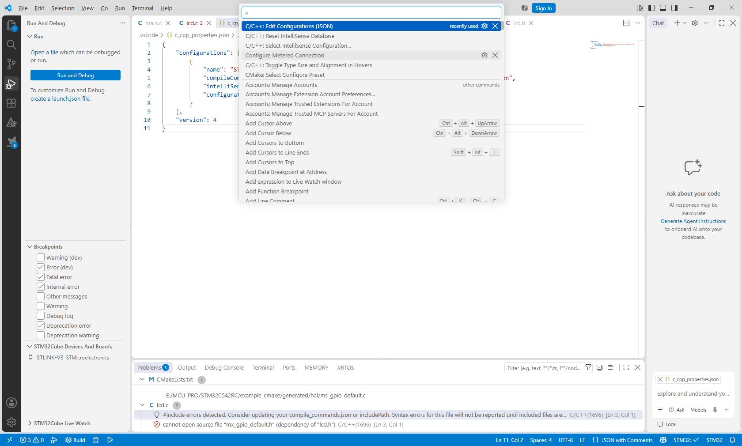Click the filter funnel icon in Problems panel
The height and width of the screenshot is (446, 742).
point(588,367)
